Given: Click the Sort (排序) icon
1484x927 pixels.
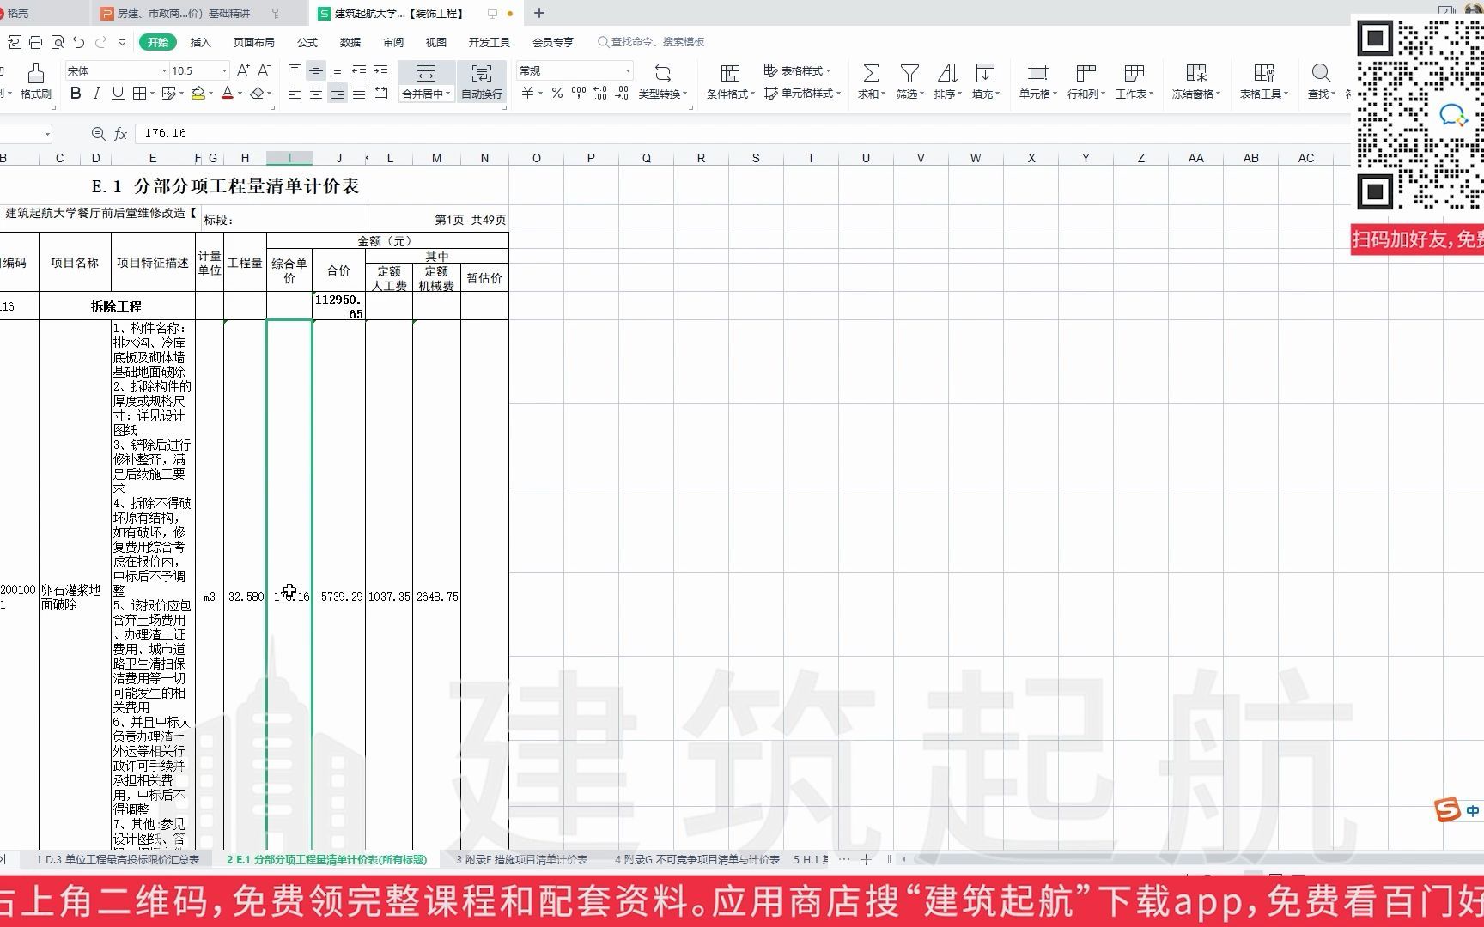Looking at the screenshot, I should click(x=947, y=73).
